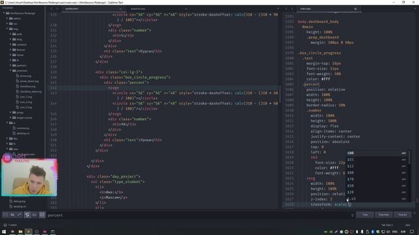Click the Find Prev button
The image size is (419, 235).
pos(384,215)
